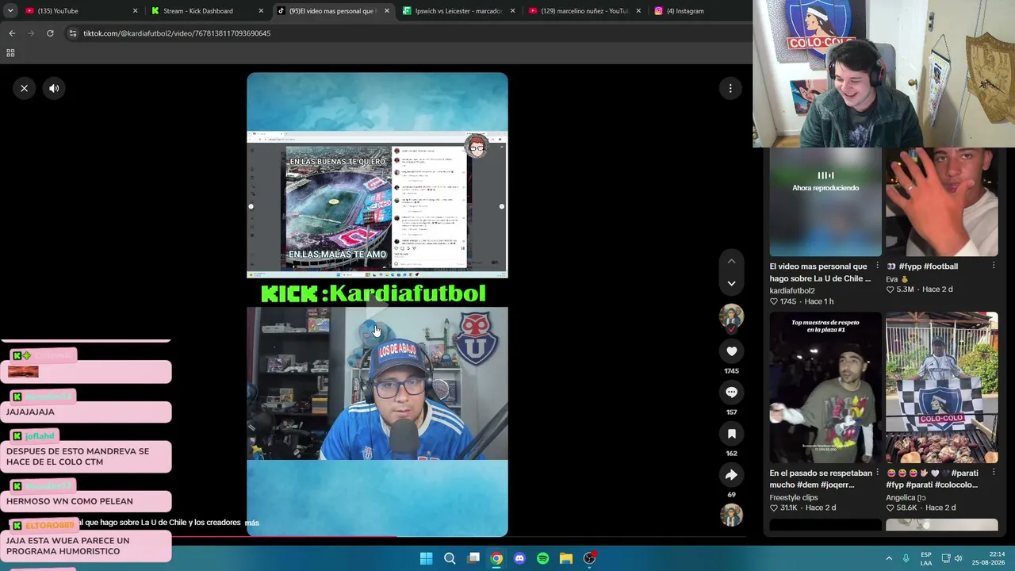This screenshot has height=571, width=1015.
Task: Open the apps grid in bookmarks bar
Action: (x=10, y=53)
